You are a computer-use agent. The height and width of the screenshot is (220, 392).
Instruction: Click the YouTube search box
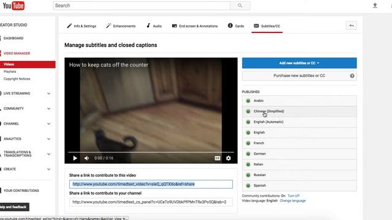click(x=141, y=5)
